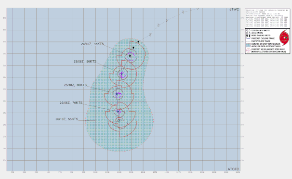Screen dimensions: 292x179
Task: Click the dashed past cyclone track legend line
Action: pyautogui.click(x=248, y=41)
